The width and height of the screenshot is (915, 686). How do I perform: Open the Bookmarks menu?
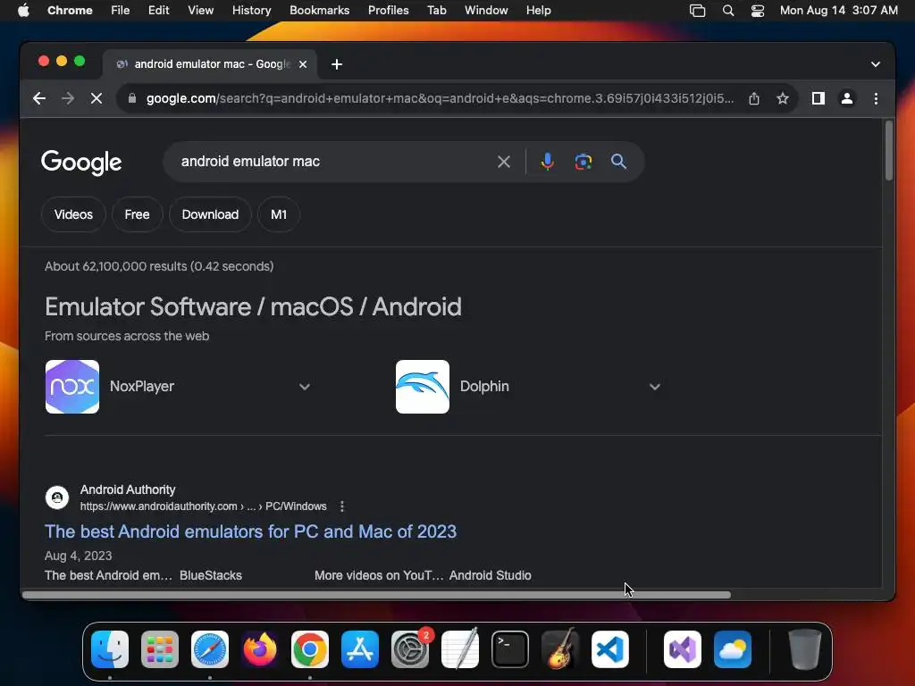pos(319,10)
